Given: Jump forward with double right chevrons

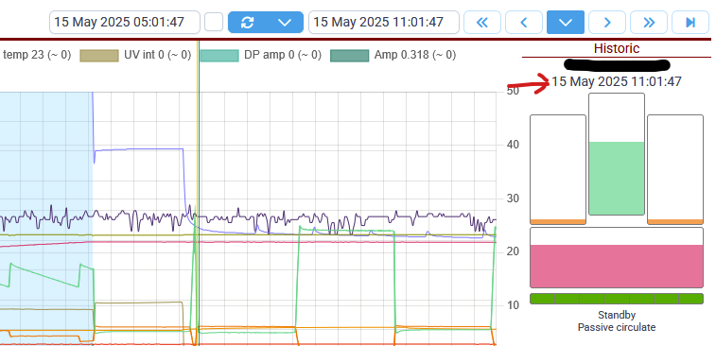Looking at the screenshot, I should point(649,23).
